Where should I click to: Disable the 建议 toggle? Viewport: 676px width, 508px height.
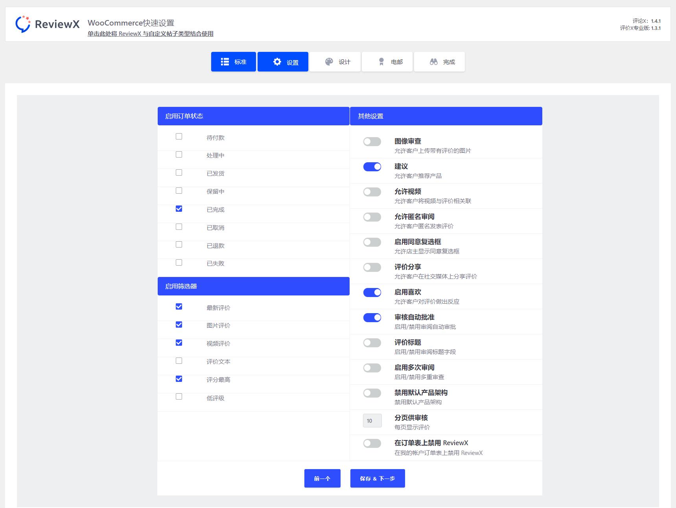pos(372,167)
